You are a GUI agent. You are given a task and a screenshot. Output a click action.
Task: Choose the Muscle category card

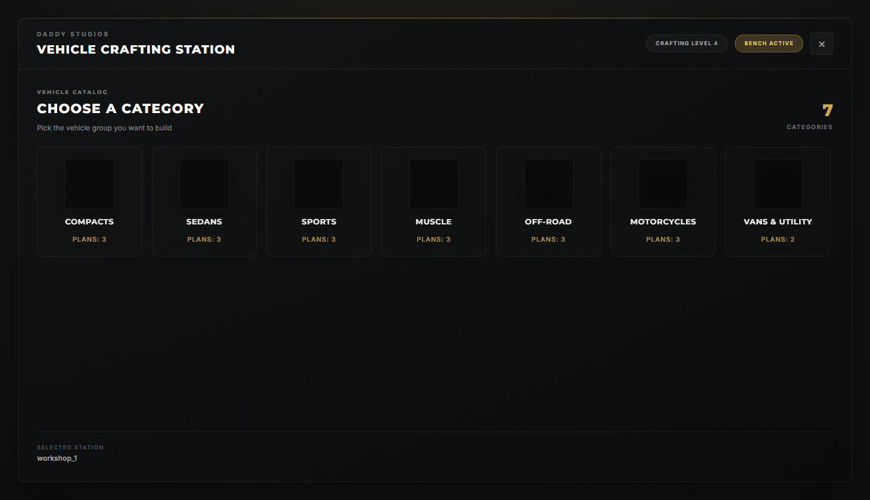click(434, 202)
